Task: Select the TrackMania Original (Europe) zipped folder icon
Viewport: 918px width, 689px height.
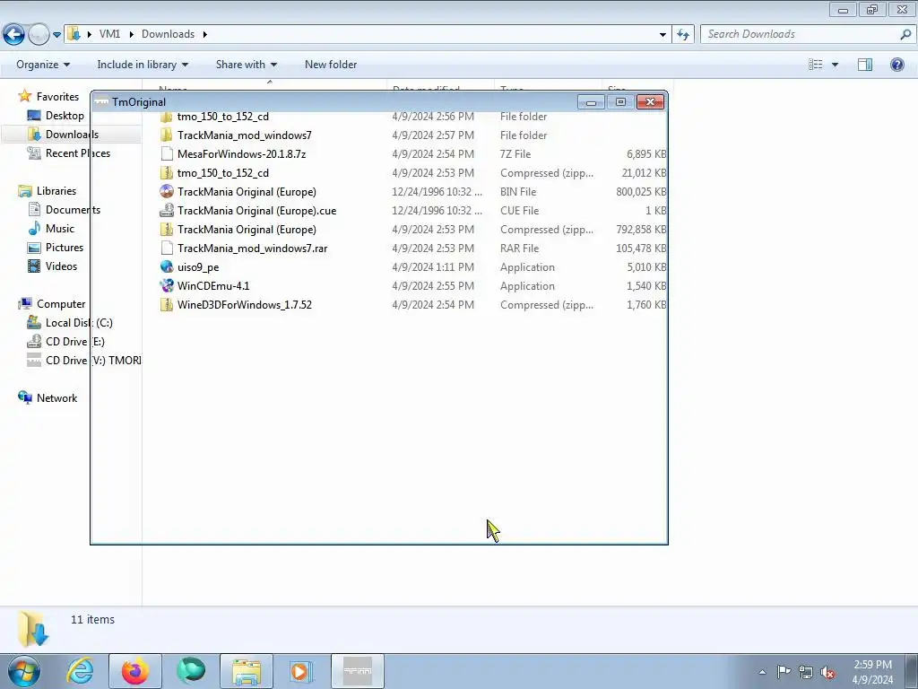Action: [167, 229]
